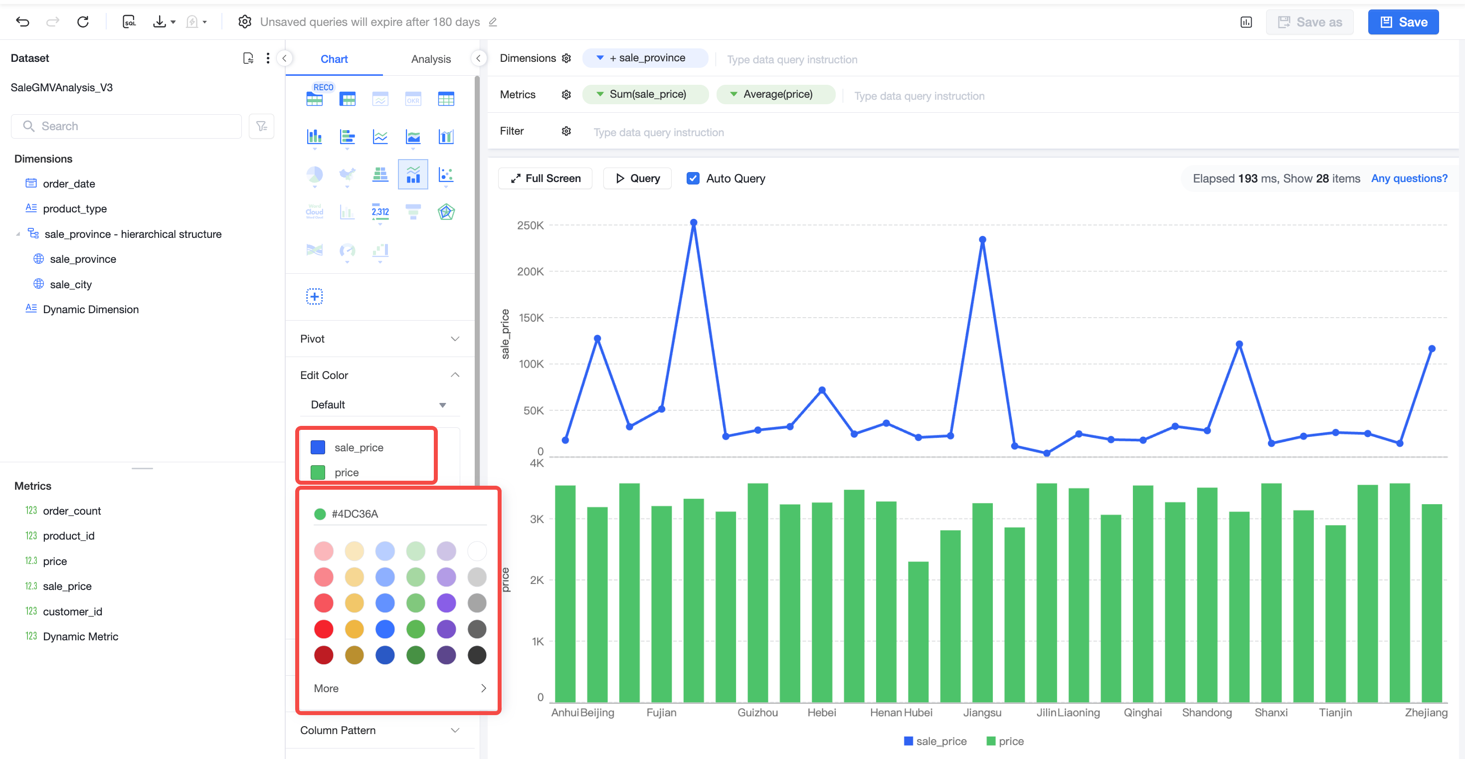
Task: Select the radar chart type icon
Action: (446, 212)
